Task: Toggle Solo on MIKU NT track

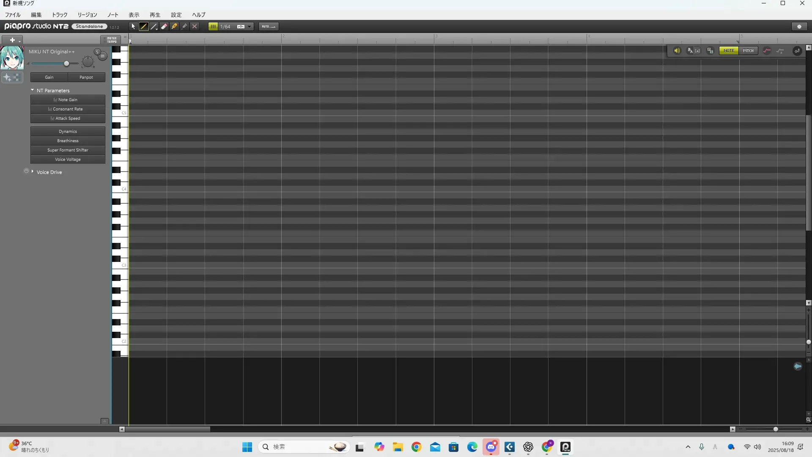Action: [x=97, y=52]
